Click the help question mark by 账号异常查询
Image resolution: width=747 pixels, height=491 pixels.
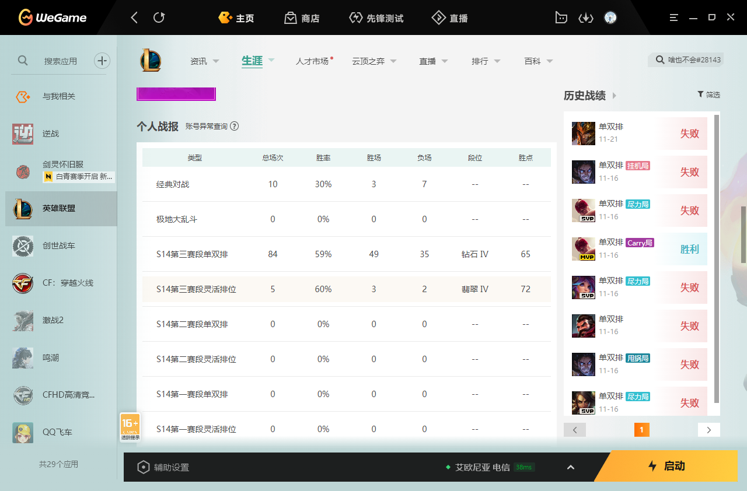(x=235, y=126)
